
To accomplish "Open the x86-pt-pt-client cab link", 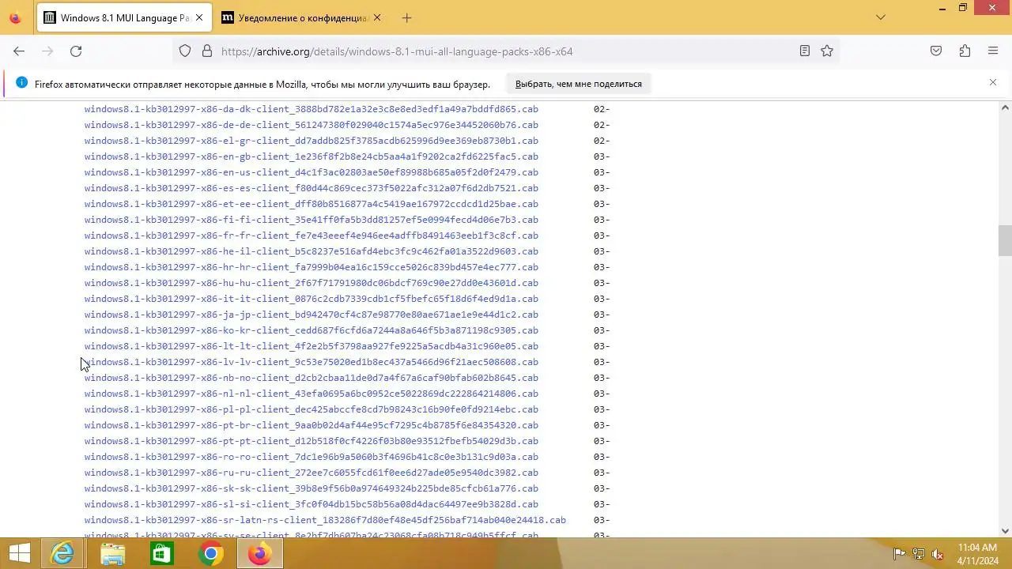I will (312, 441).
